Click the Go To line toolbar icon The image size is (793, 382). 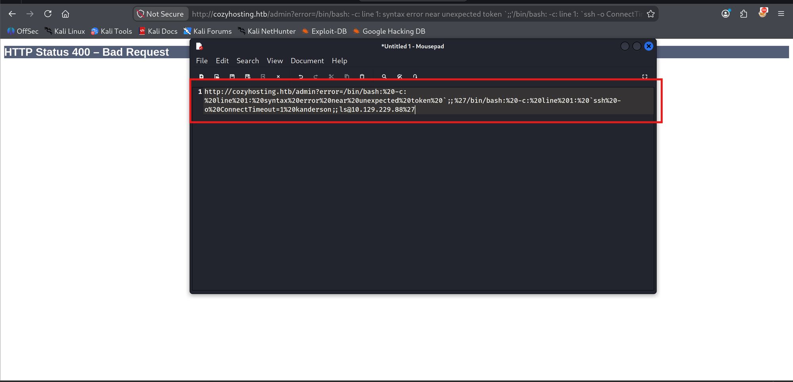[415, 76]
